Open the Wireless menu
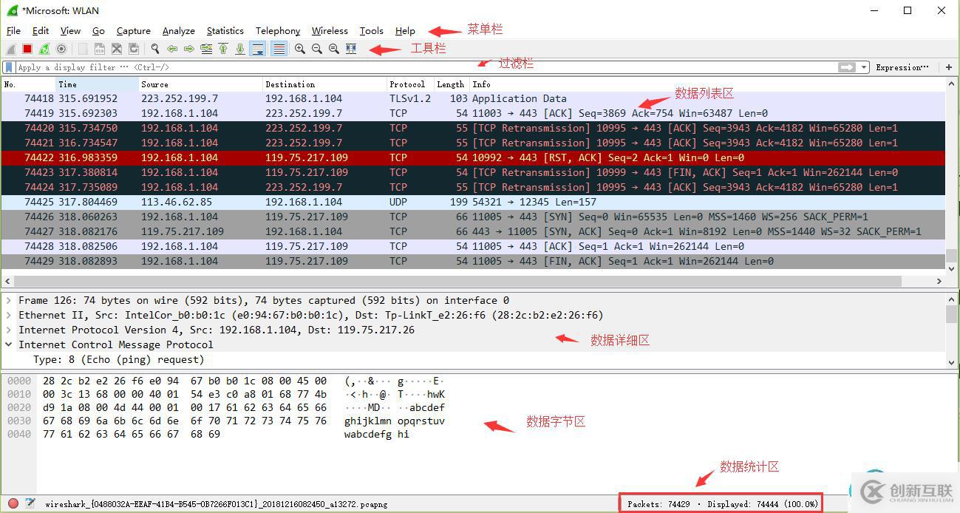 (x=330, y=31)
